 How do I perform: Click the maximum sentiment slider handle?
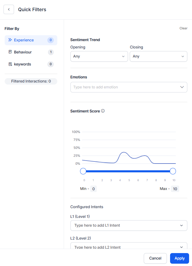(x=173, y=171)
